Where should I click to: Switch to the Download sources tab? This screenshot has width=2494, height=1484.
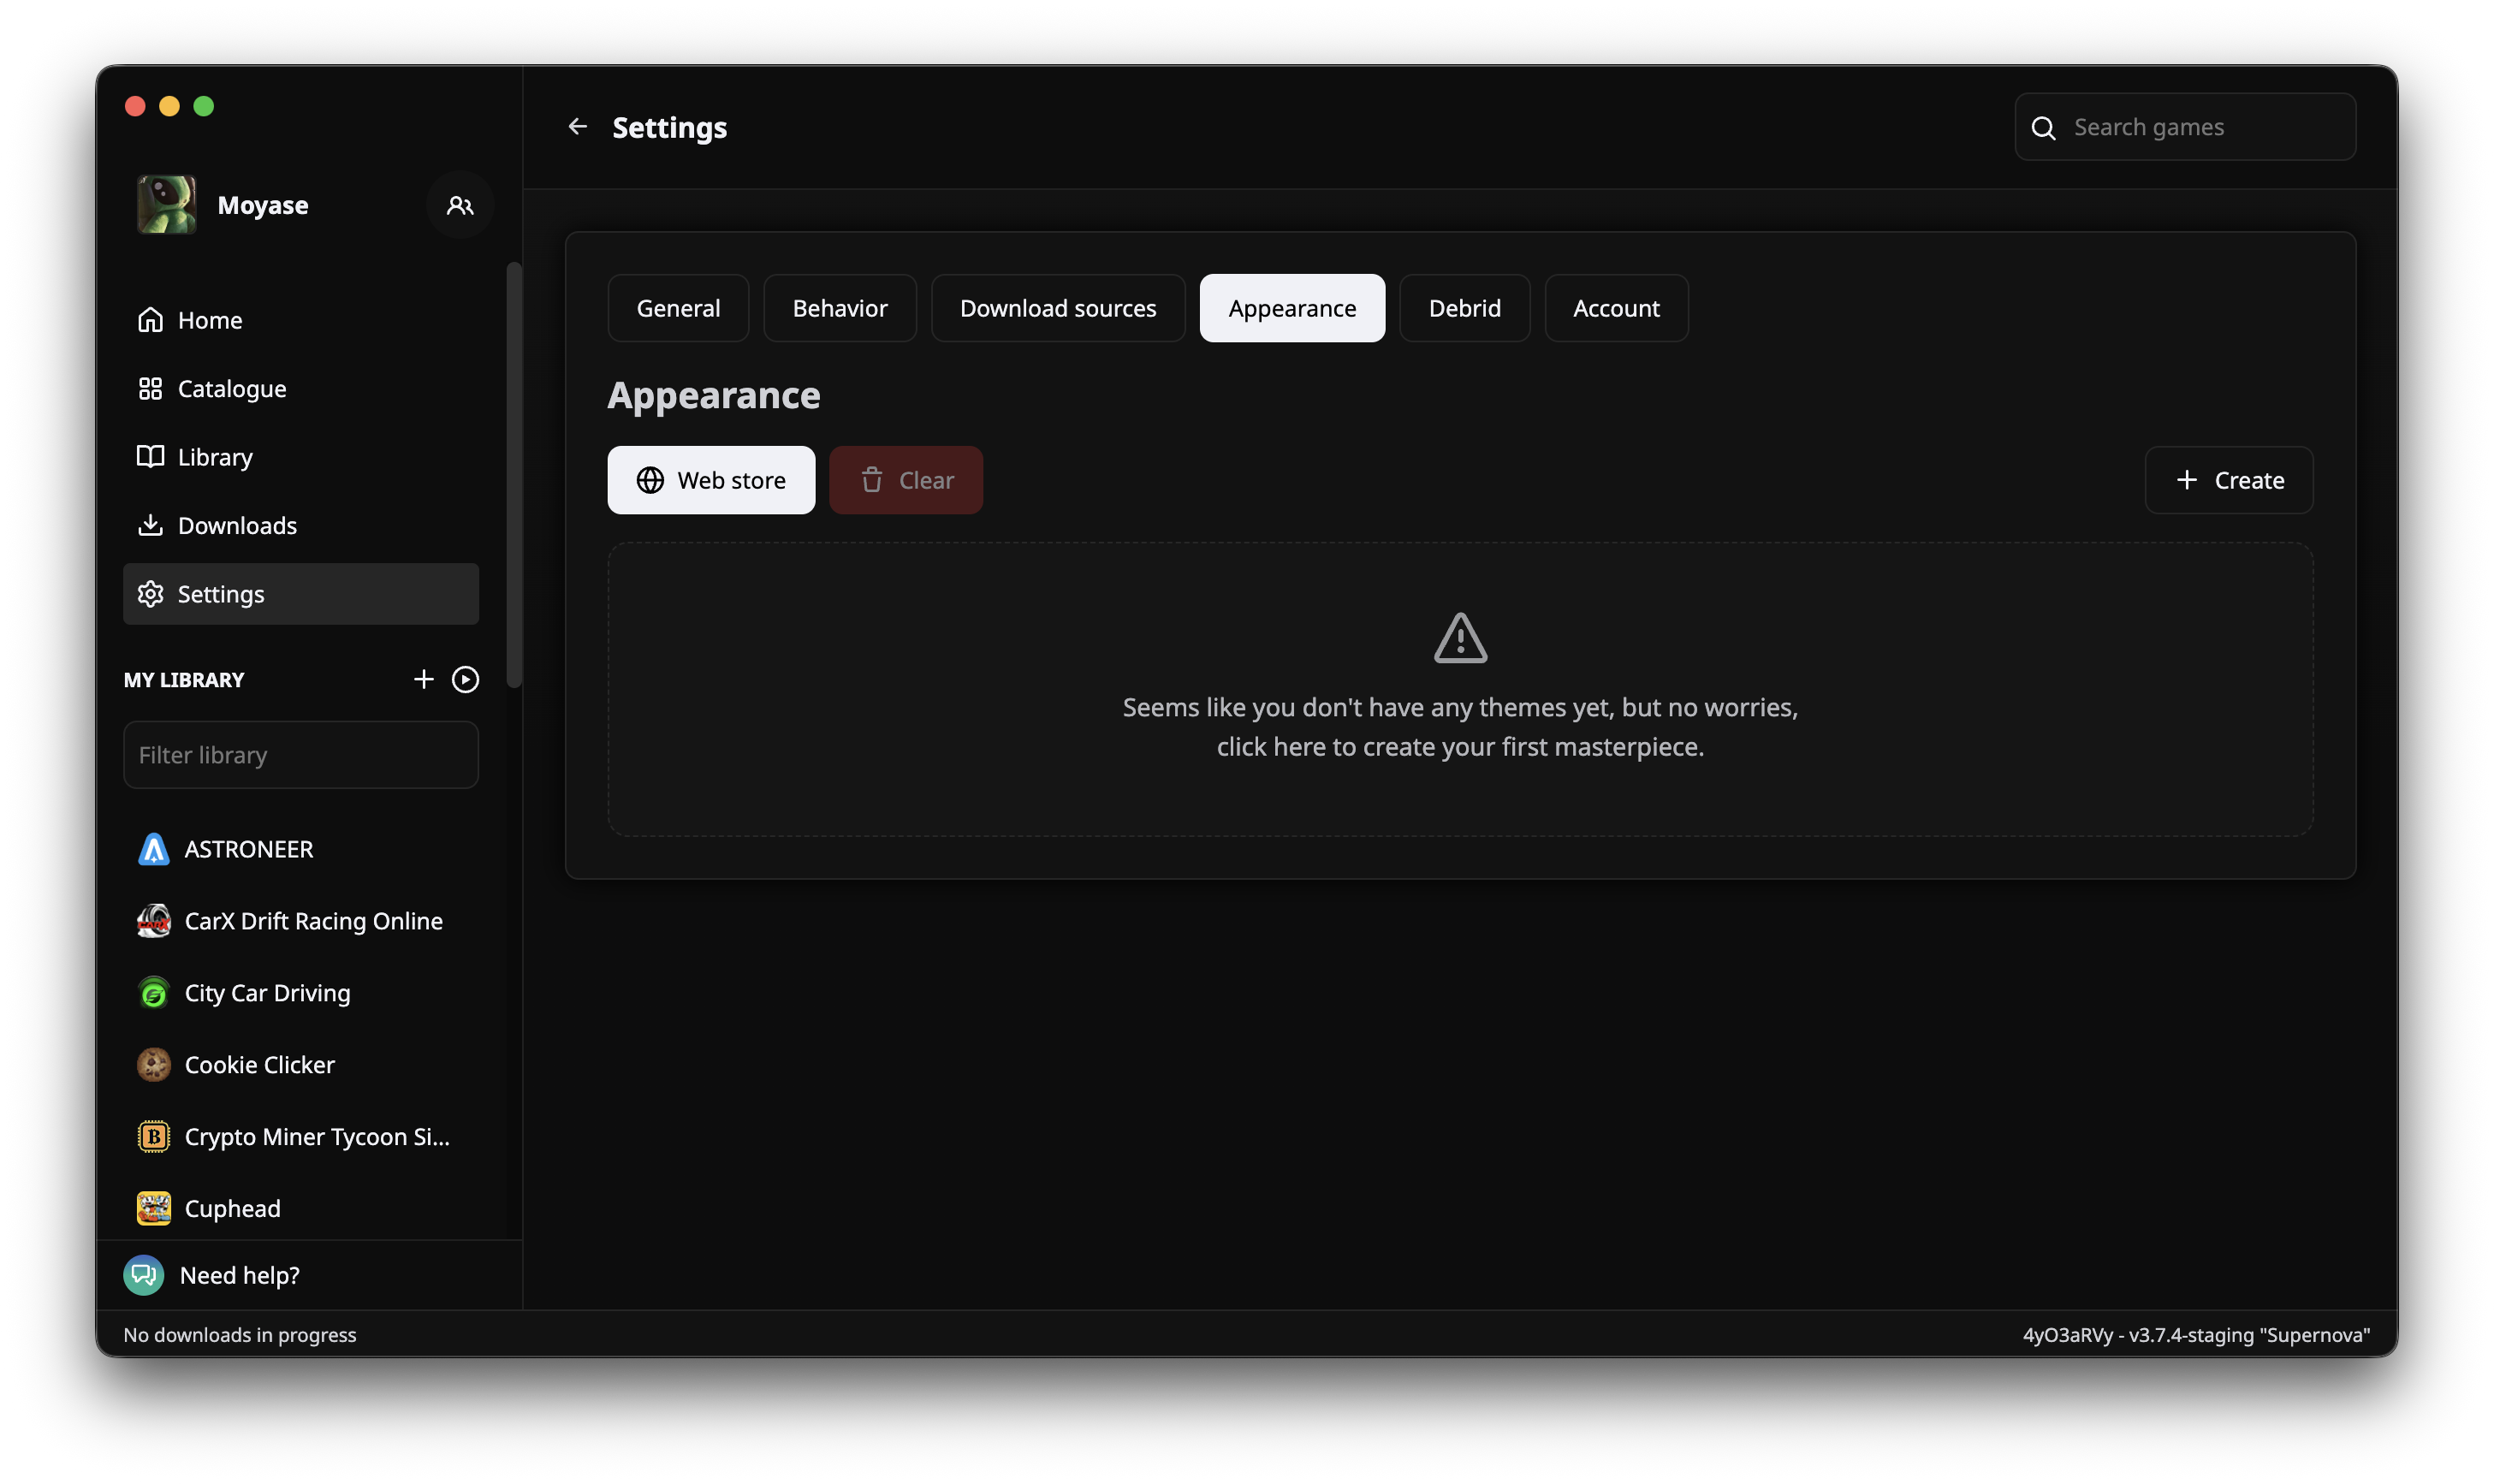coord(1057,308)
